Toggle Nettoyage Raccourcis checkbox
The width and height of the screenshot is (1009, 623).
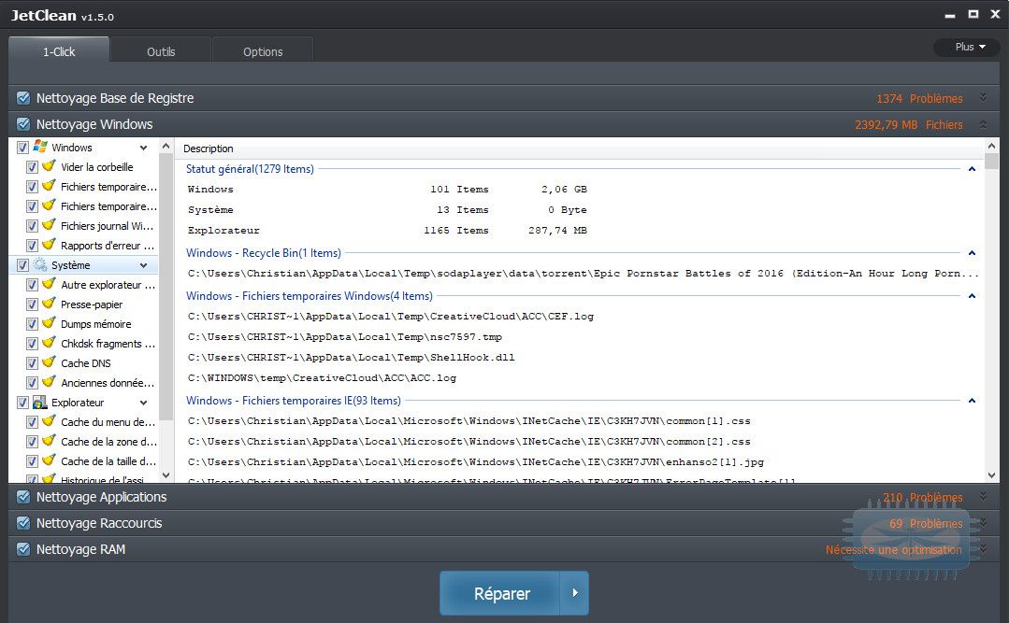23,523
